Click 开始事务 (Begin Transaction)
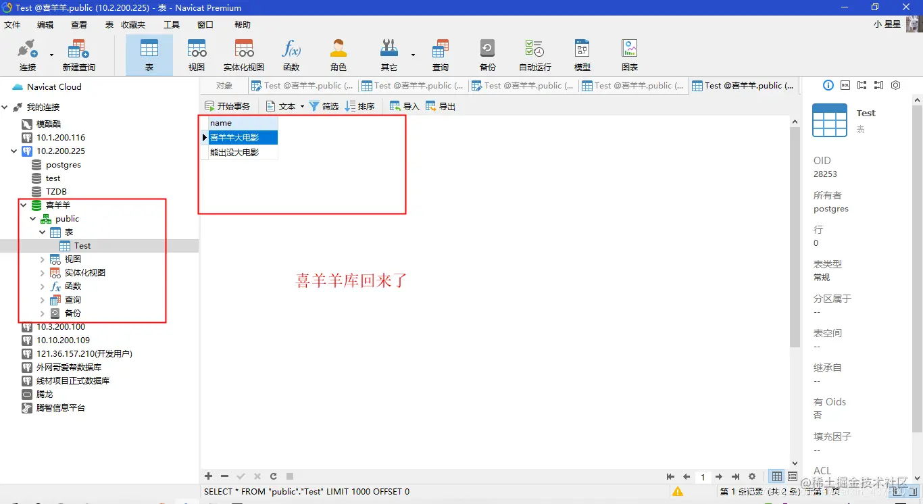 coord(228,105)
